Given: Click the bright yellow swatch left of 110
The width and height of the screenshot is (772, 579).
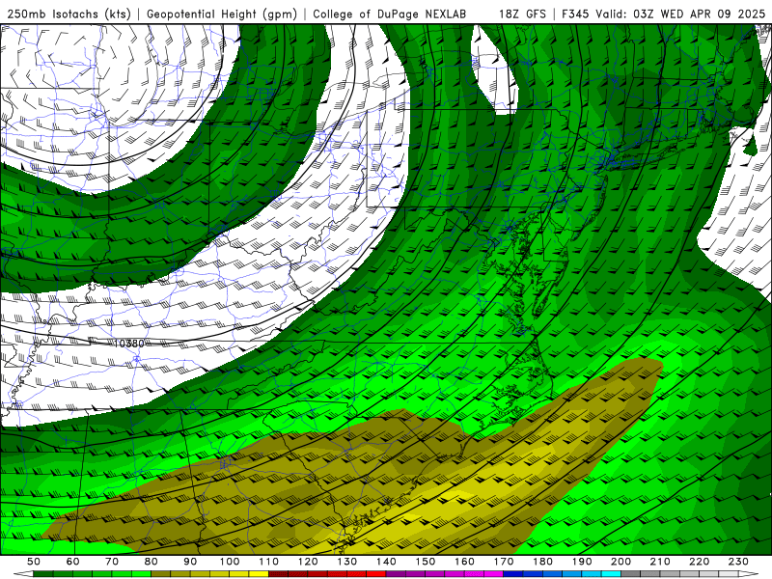Looking at the screenshot, I should (x=259, y=574).
